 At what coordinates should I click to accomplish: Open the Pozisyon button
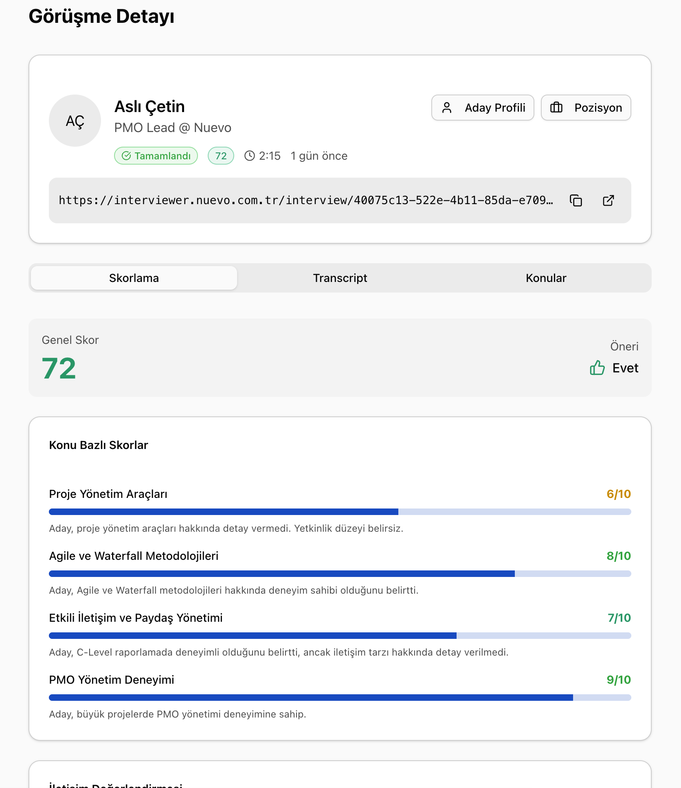[586, 108]
